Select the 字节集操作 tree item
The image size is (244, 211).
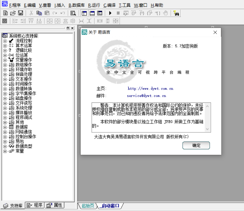26,93
